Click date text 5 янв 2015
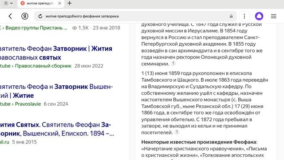This screenshot has width=284, height=160. pos(24,142)
